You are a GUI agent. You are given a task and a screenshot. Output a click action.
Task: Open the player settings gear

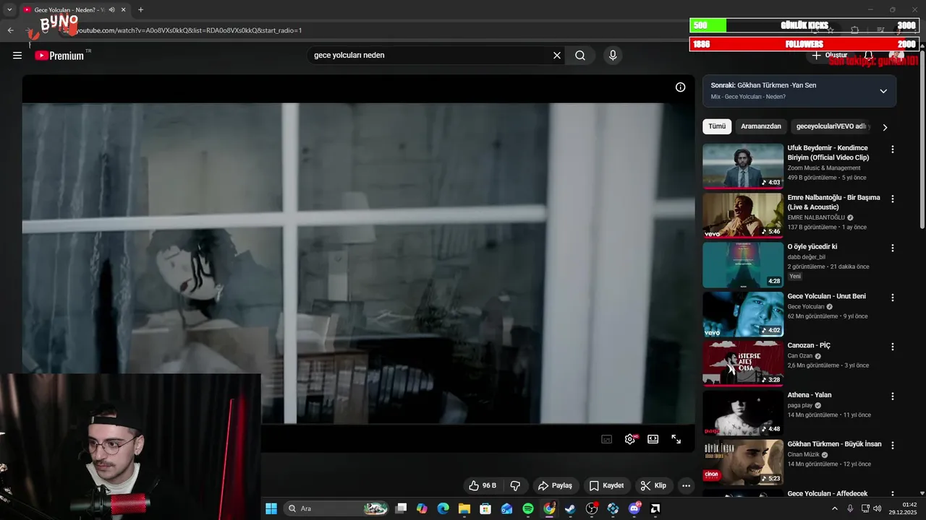pyautogui.click(x=630, y=439)
